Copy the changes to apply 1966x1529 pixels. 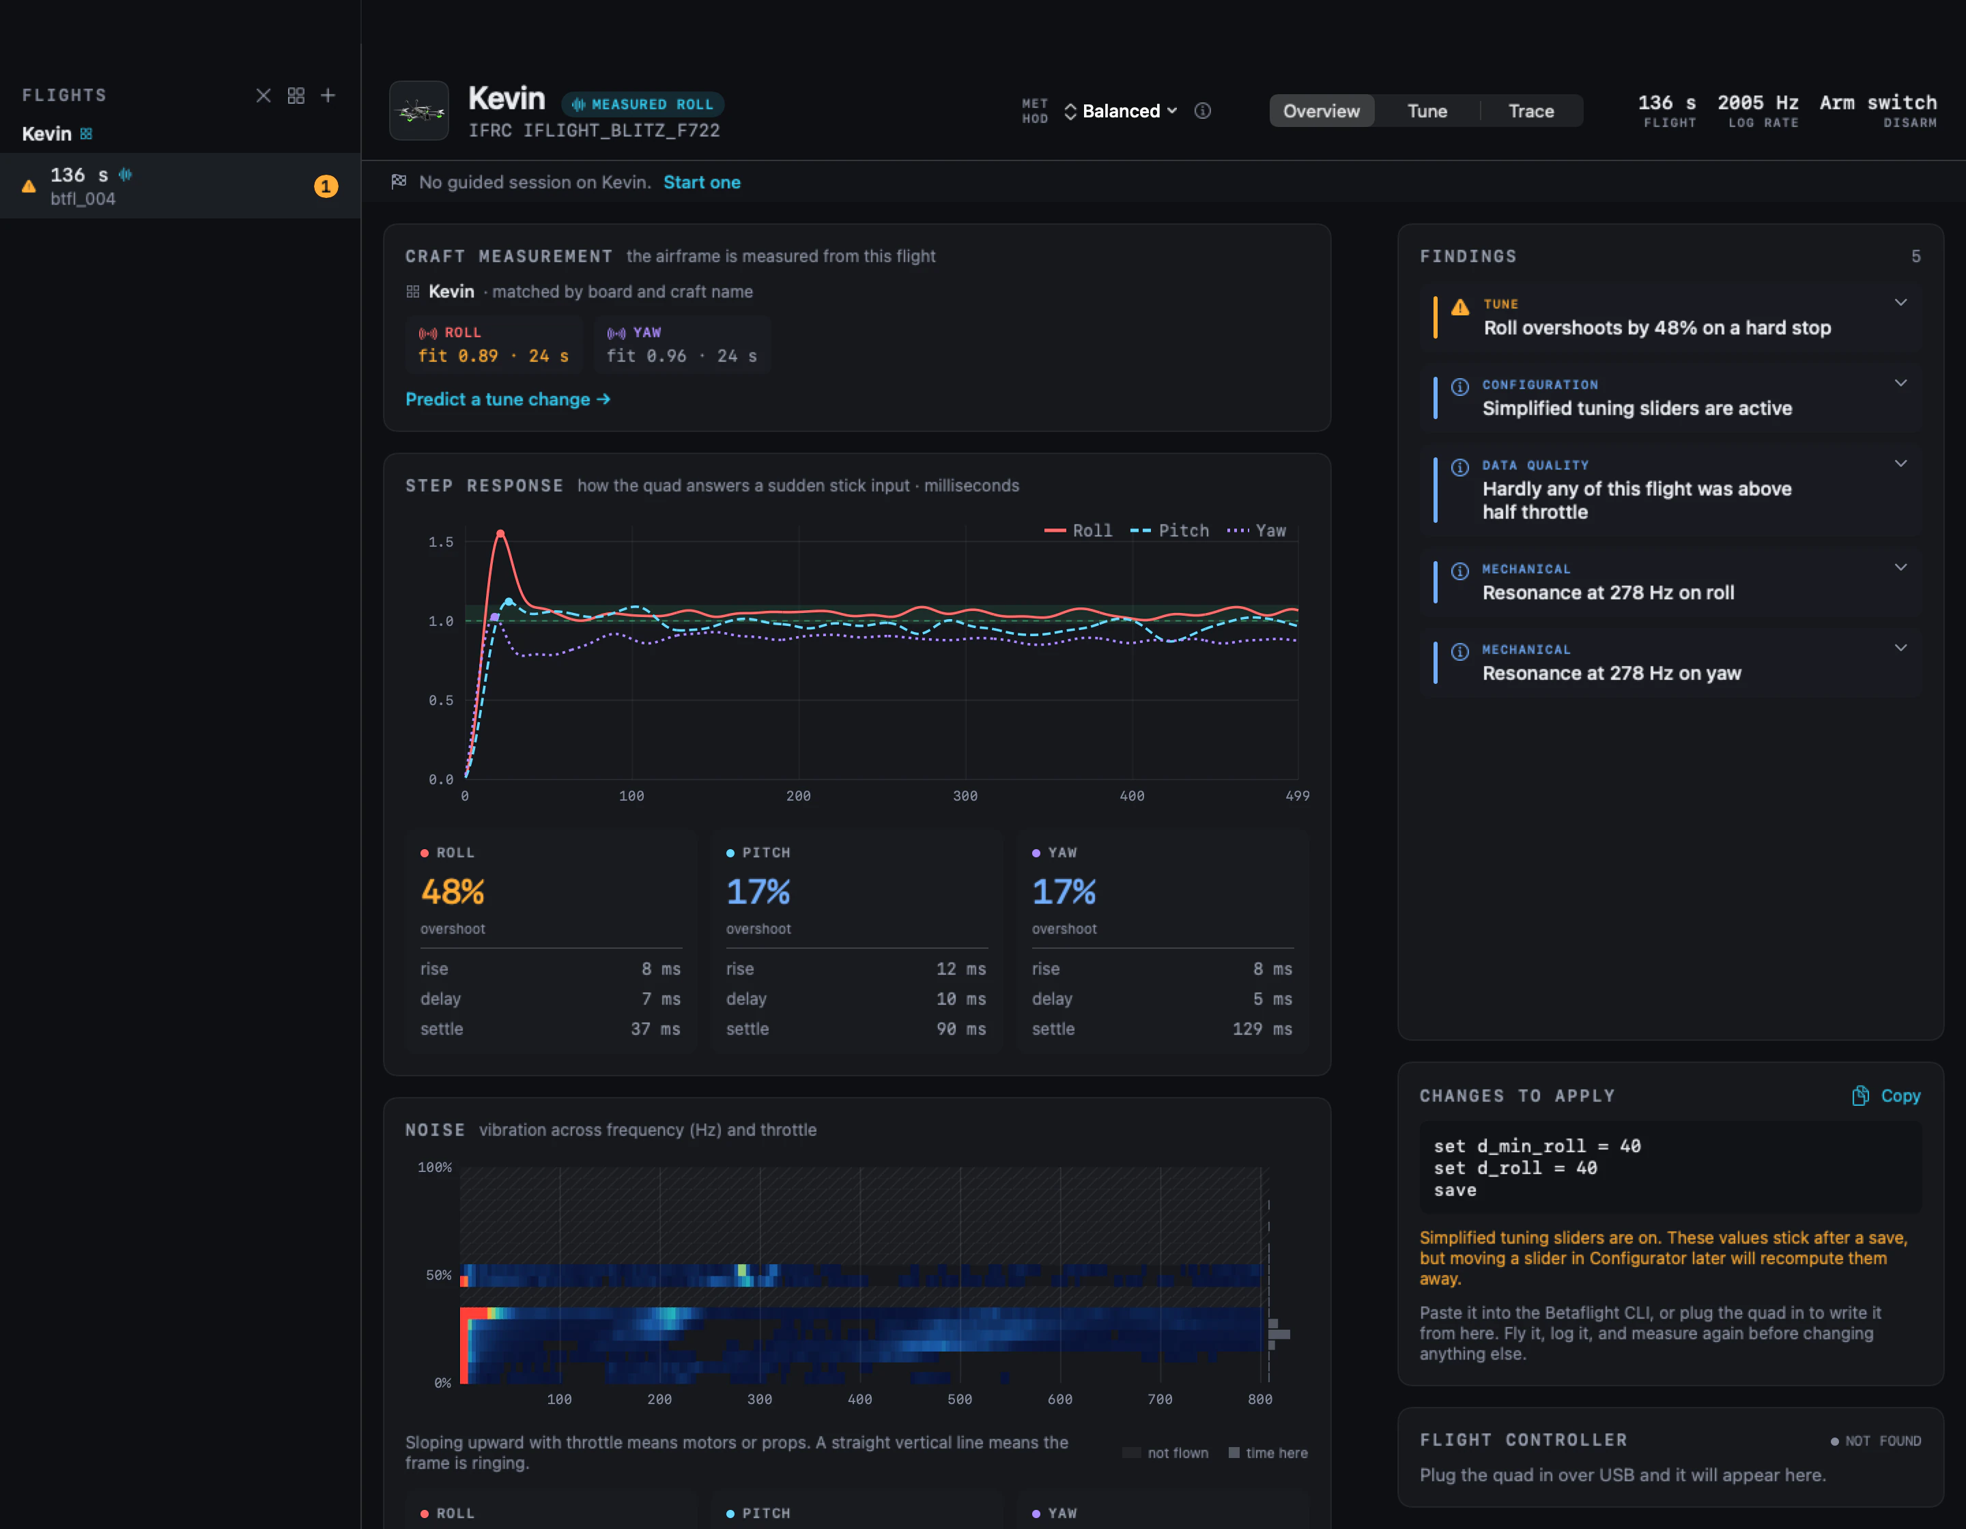[x=1886, y=1096]
